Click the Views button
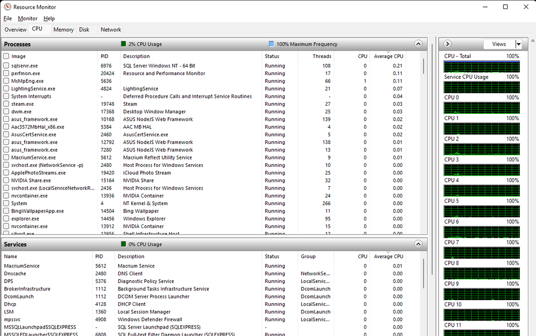This screenshot has width=536, height=336. pyautogui.click(x=499, y=44)
